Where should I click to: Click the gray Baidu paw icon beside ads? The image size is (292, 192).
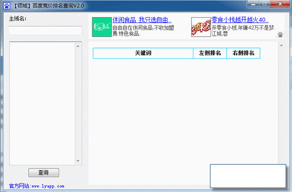pos(280,35)
